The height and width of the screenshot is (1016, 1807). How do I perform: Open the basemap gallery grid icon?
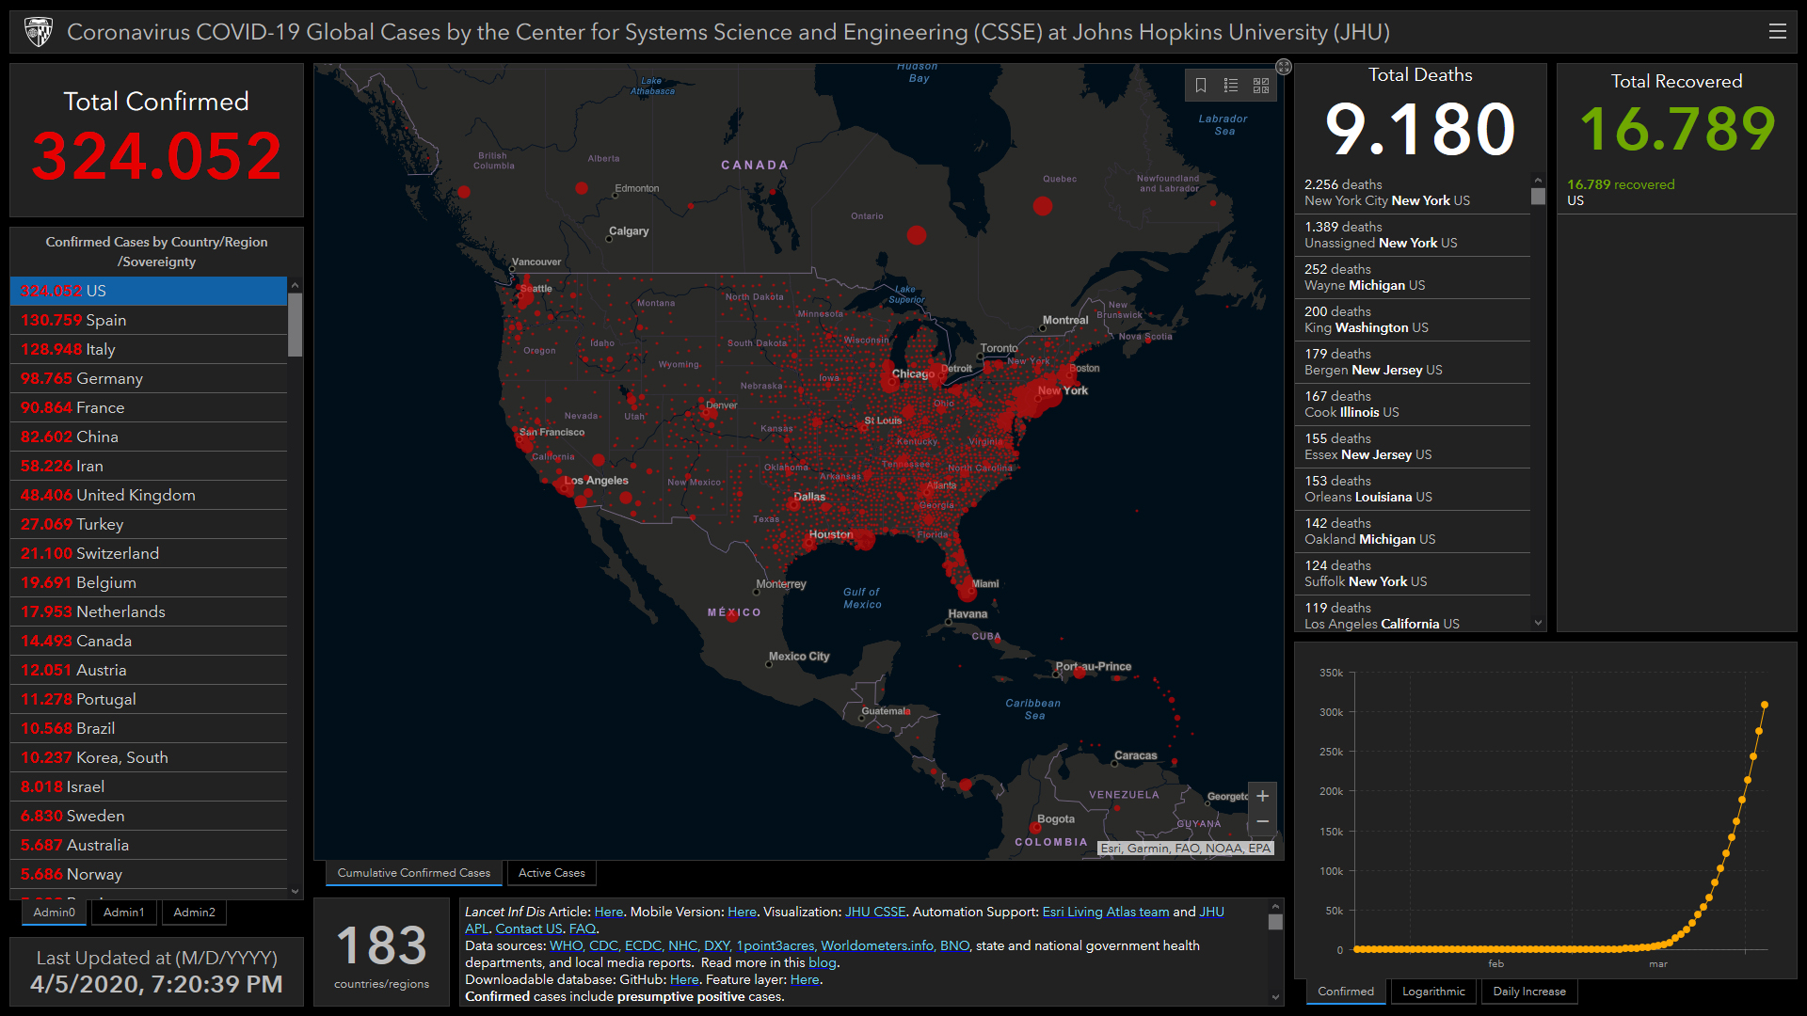(x=1261, y=86)
